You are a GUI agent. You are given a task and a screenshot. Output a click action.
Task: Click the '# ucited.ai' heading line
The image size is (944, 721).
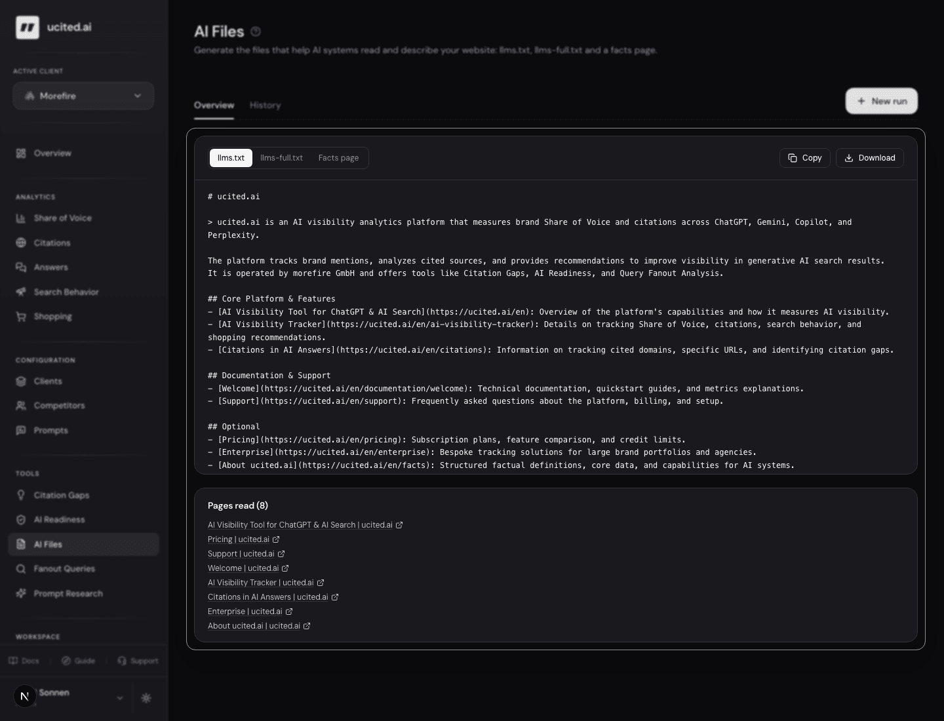234,197
